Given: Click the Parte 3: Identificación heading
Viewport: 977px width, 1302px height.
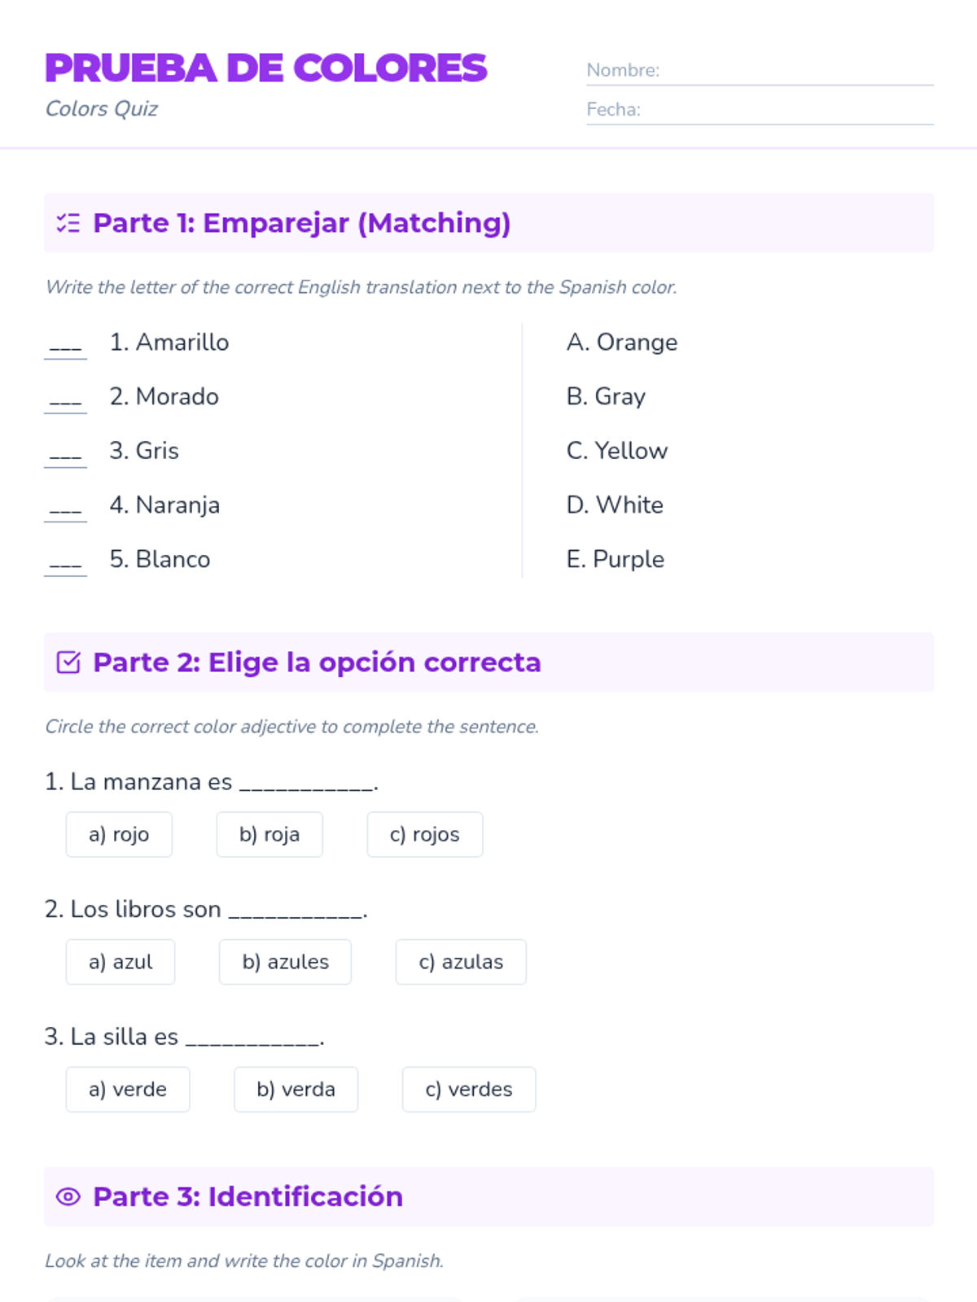Looking at the screenshot, I should [248, 1197].
